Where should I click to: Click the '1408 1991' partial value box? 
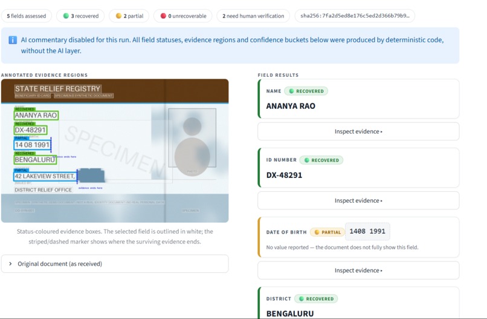[x=367, y=232]
